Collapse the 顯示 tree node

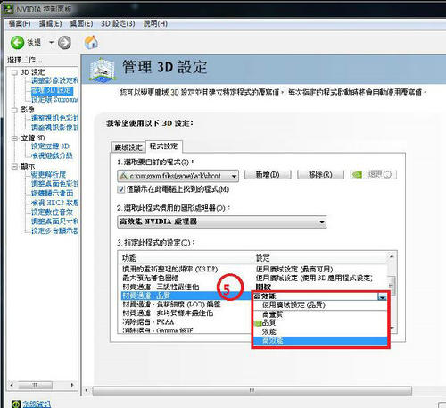pos(14,167)
